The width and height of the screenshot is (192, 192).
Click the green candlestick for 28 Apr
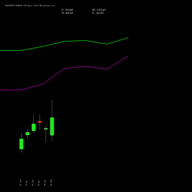click(33, 127)
